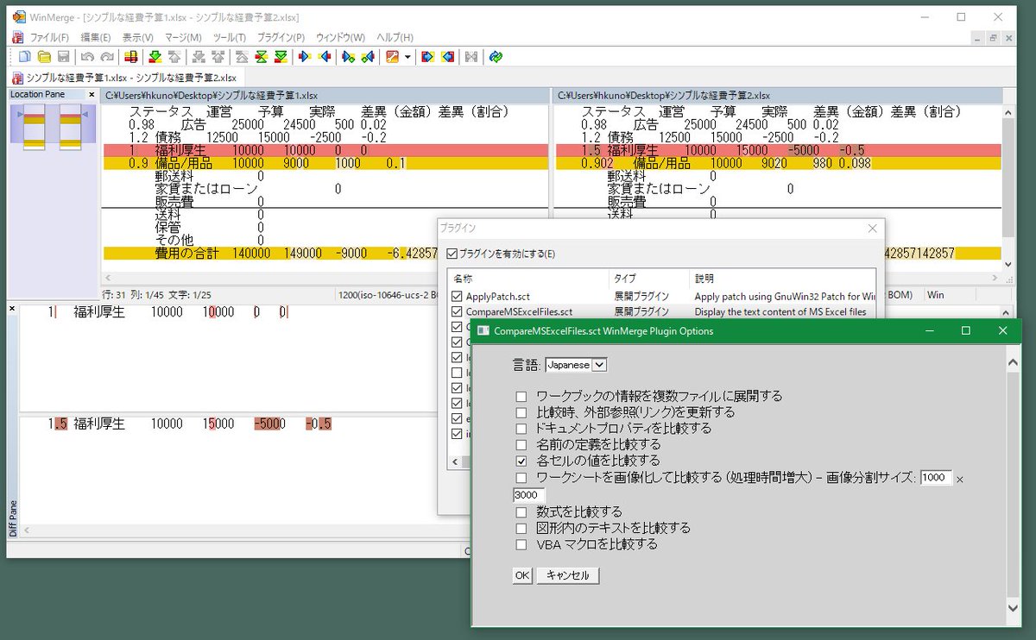Click left pane path header シンプルな経費予算1.xlsx
The height and width of the screenshot is (640, 1036).
(325, 95)
